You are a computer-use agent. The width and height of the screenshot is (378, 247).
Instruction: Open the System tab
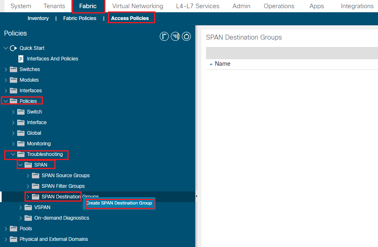point(21,6)
